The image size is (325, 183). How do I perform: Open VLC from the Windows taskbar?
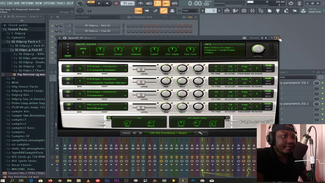click(88, 181)
